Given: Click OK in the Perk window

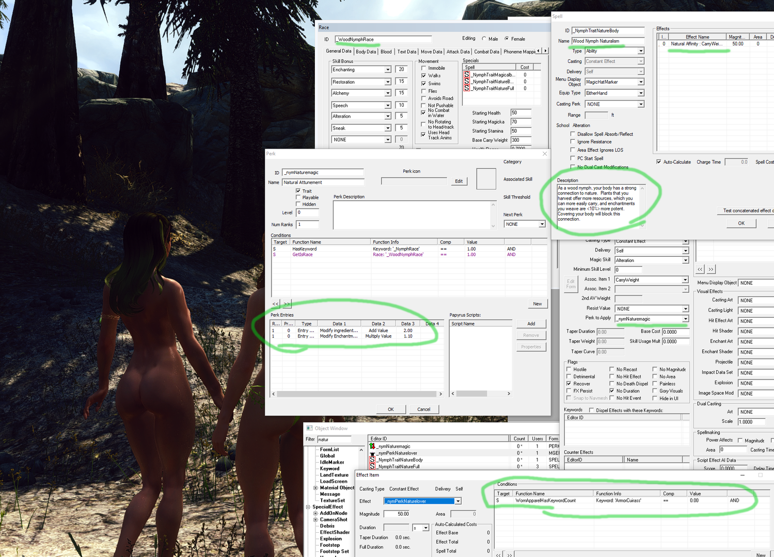Looking at the screenshot, I should 391,409.
